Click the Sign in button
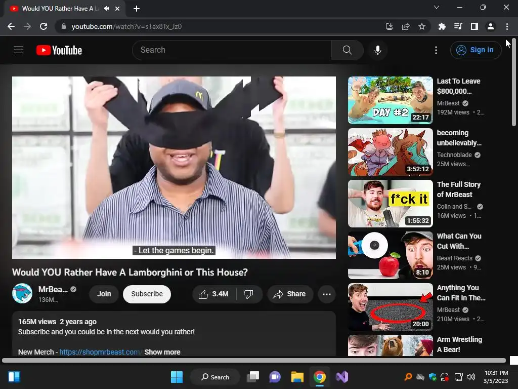Screen dimensions: 518x389 pos(476,50)
